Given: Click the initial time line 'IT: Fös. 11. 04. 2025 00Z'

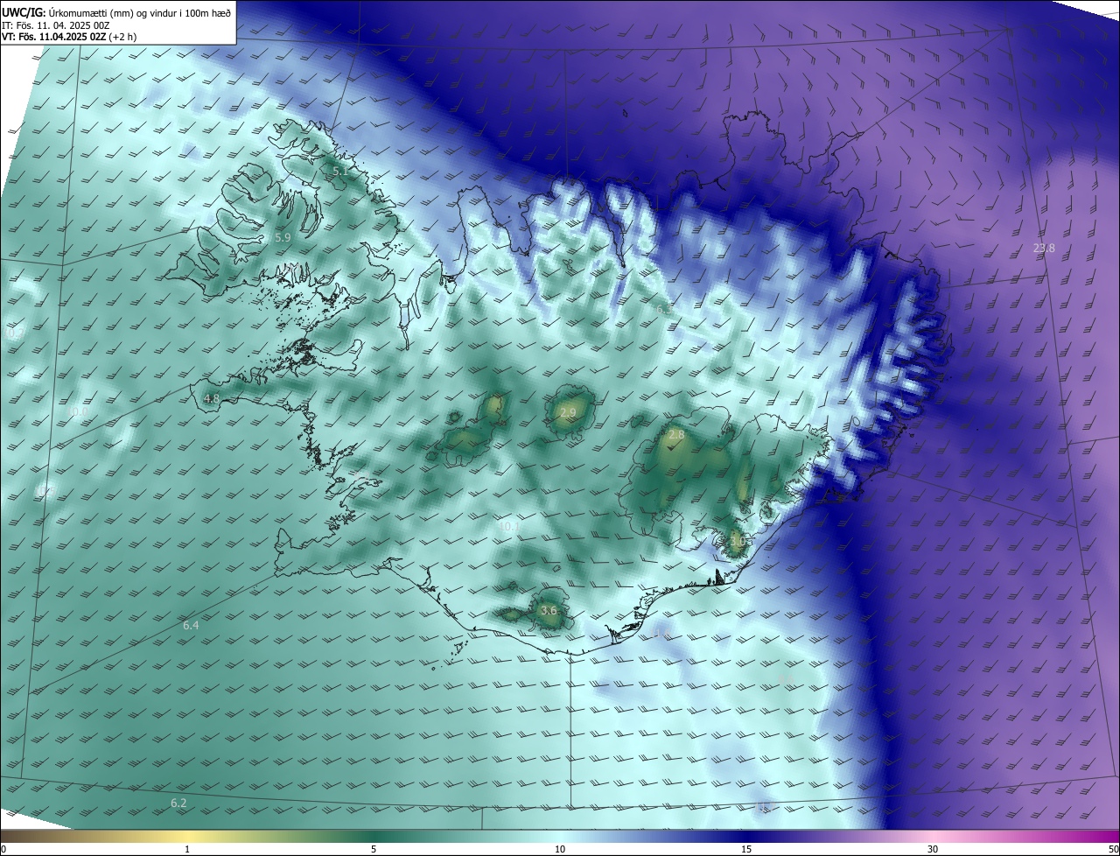Looking at the screenshot, I should click(x=58, y=25).
